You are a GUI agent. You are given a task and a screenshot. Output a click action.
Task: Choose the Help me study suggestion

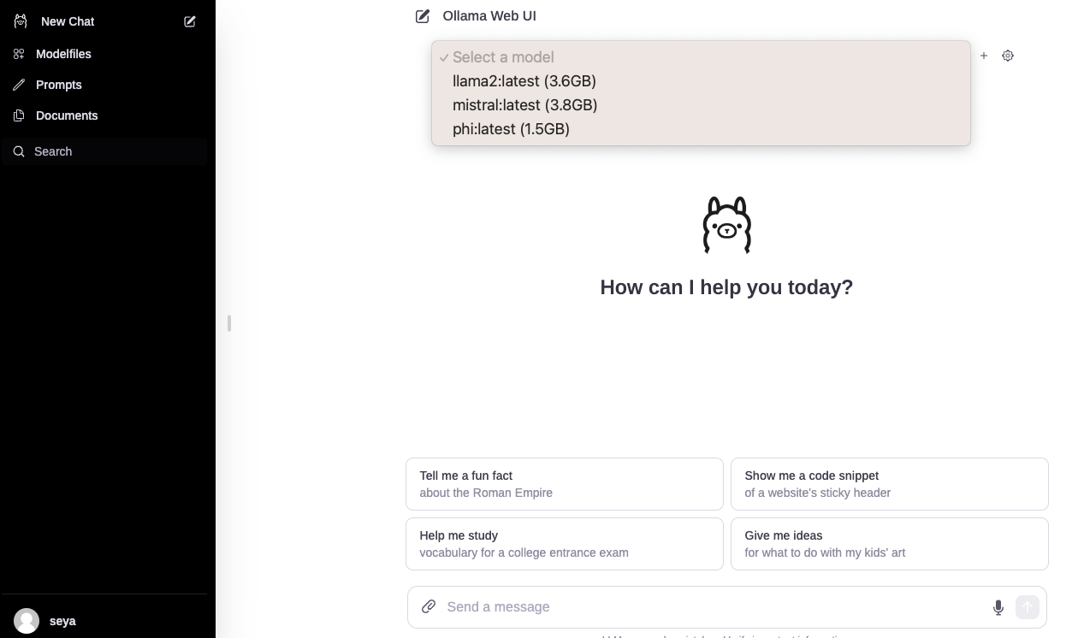click(x=565, y=544)
